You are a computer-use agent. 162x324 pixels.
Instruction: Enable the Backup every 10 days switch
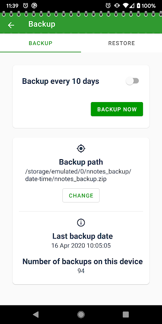click(132, 81)
